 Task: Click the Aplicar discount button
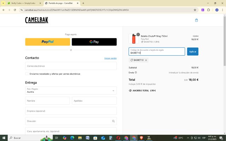click(x=193, y=51)
